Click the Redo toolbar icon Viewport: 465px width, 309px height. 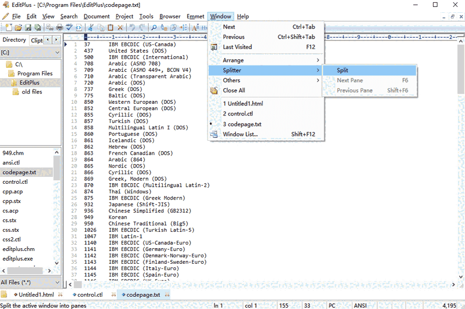pyautogui.click(x=142, y=27)
